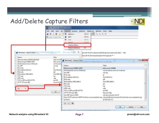Remove a filter in the back Capture Filters dialog
The image size is (159, 123).
pyautogui.click(x=22, y=88)
